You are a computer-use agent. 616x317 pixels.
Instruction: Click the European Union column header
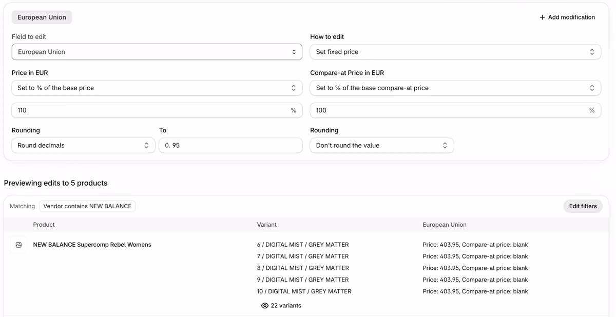click(445, 225)
